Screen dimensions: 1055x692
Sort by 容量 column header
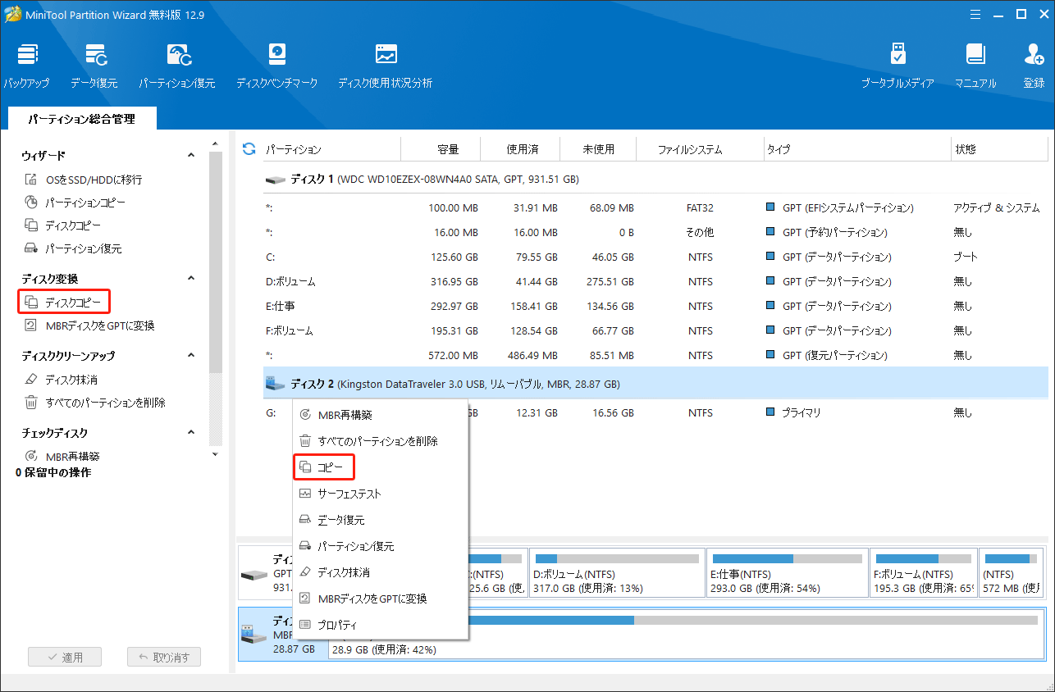[441, 149]
